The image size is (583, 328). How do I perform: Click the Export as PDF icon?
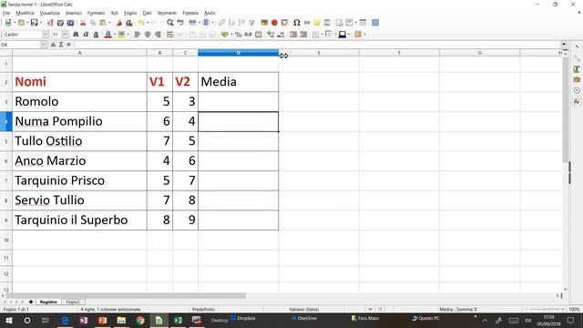pyautogui.click(x=50, y=23)
